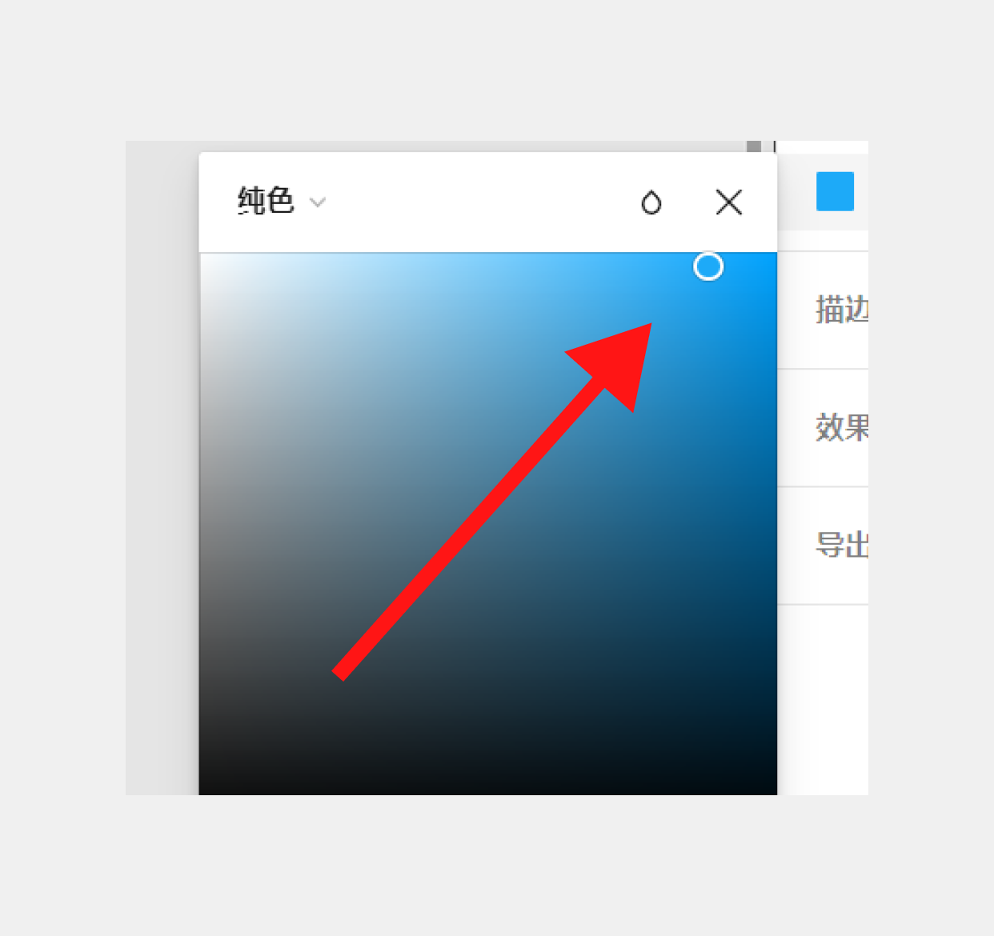Pick fully saturated blue at top-right corner
The image size is (994, 936).
coord(773,256)
